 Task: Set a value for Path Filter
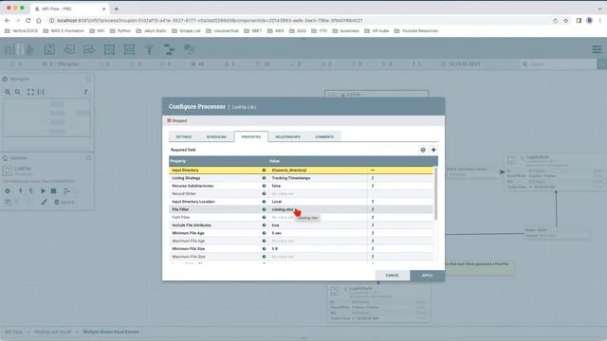point(319,217)
